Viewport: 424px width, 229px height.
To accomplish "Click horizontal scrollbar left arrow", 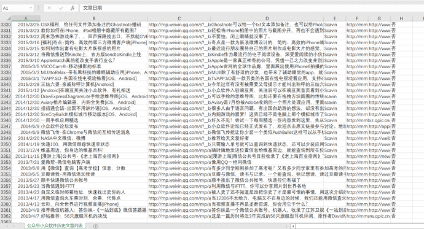I will click(293, 227).
